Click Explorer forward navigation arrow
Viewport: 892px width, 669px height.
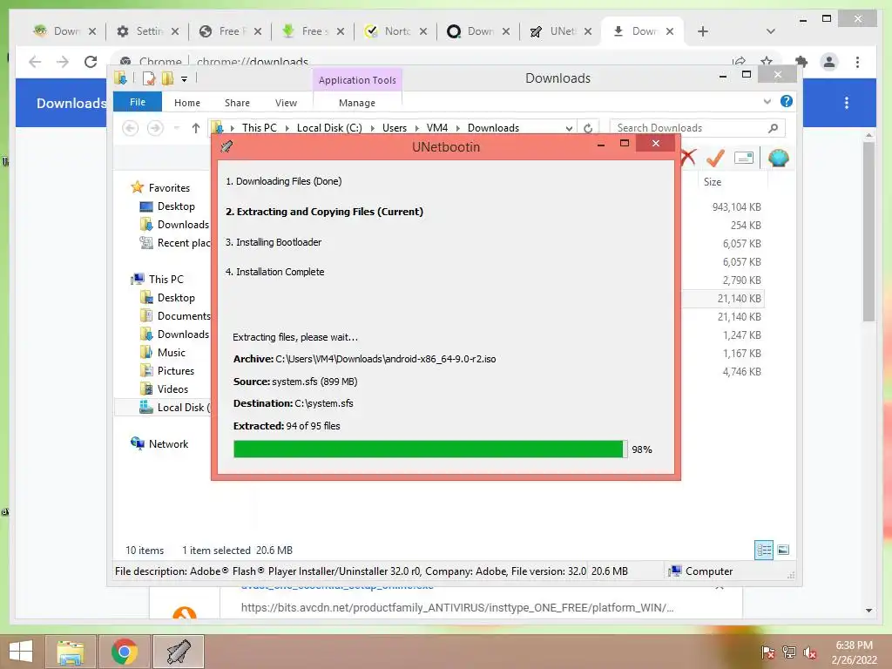(x=155, y=128)
